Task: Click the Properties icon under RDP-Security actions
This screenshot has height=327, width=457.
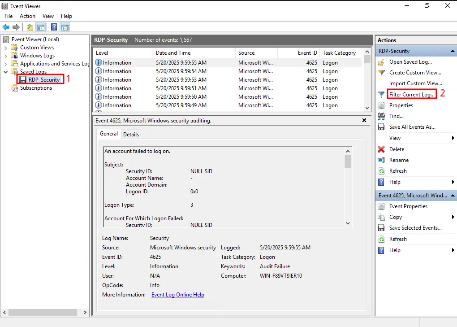Action: click(x=381, y=105)
